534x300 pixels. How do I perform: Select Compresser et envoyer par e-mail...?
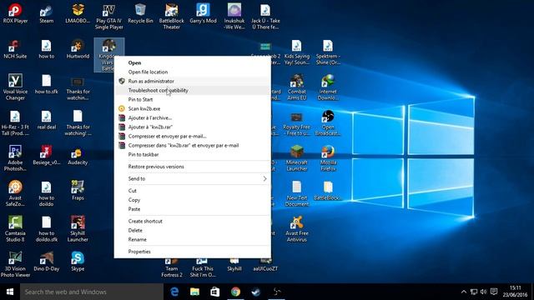[x=193, y=136]
